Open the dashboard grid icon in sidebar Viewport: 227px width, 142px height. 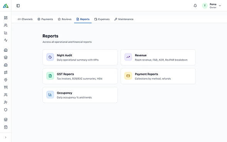coord(6,18)
